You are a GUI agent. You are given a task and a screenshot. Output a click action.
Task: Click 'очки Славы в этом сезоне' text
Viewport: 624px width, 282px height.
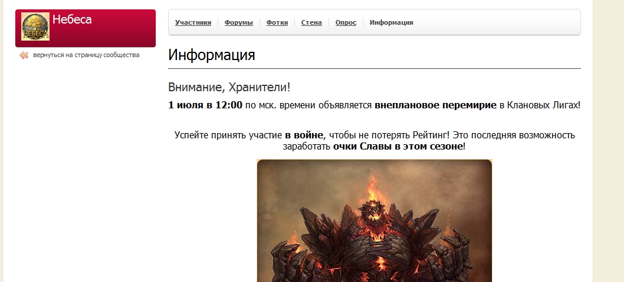398,147
